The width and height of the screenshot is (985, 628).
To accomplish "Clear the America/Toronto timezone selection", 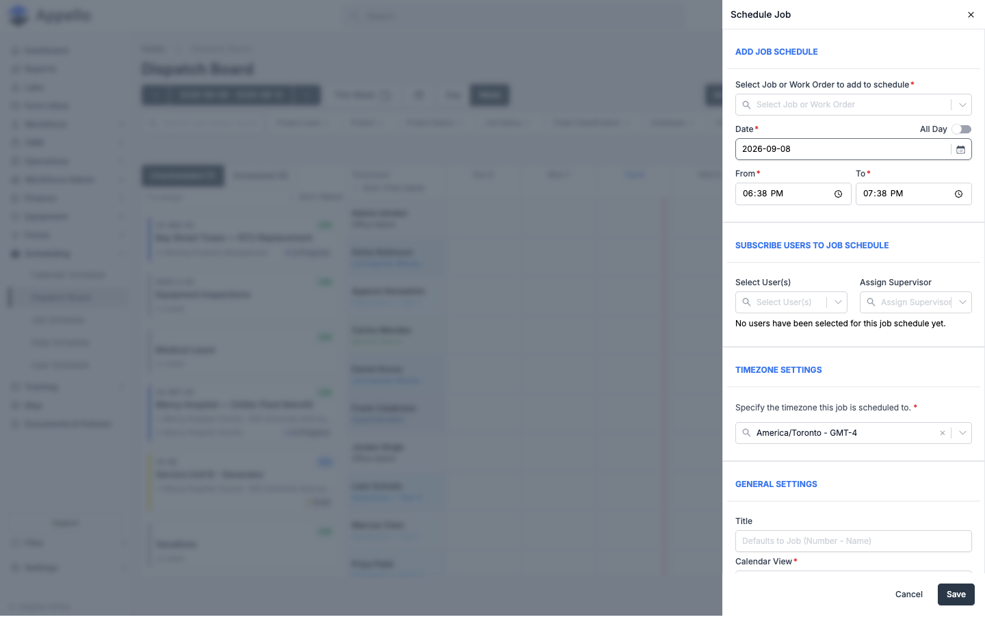I will pos(943,433).
